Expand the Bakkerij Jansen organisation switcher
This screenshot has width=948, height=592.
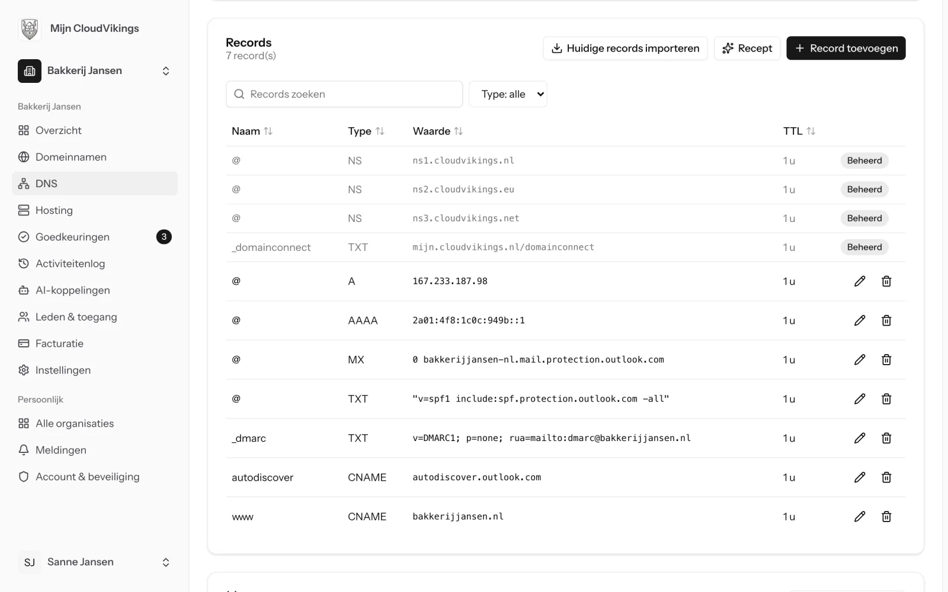click(95, 71)
